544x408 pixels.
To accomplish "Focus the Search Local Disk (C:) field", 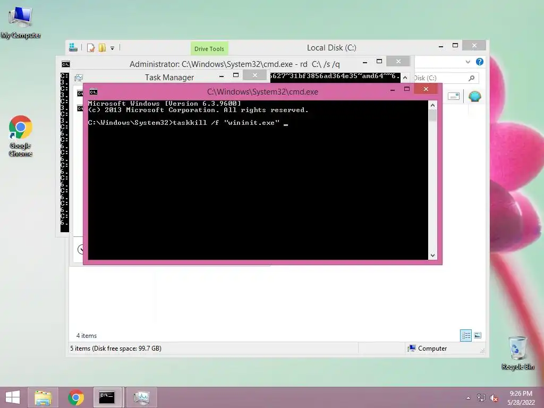I will point(446,78).
